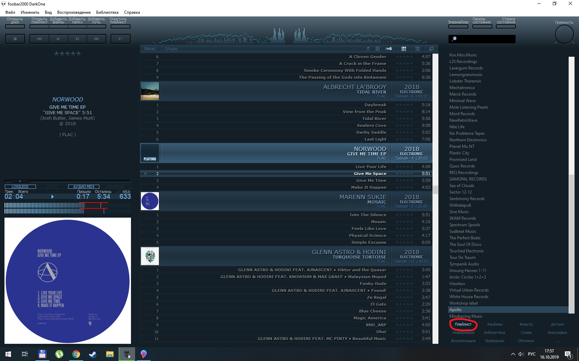
Task: Open the colorful balloon app on taskbar
Action: [144, 354]
